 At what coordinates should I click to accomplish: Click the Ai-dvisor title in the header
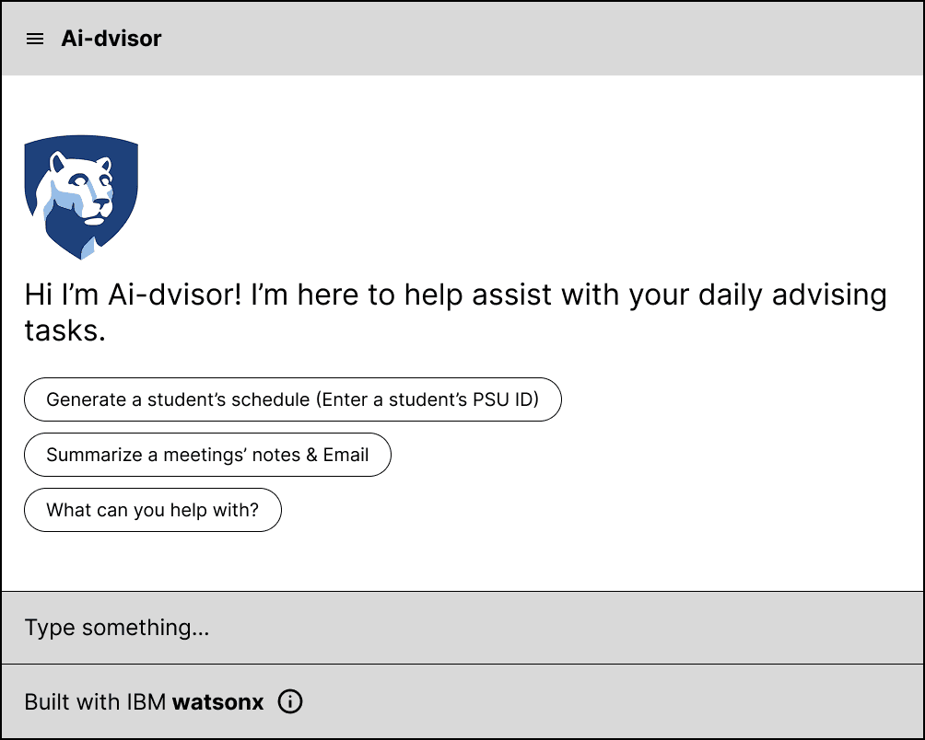tap(111, 39)
